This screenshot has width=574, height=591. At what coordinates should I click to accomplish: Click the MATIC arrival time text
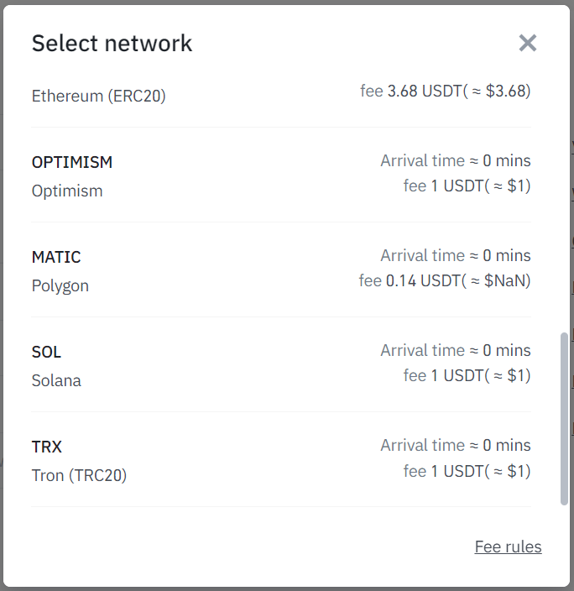(x=455, y=255)
